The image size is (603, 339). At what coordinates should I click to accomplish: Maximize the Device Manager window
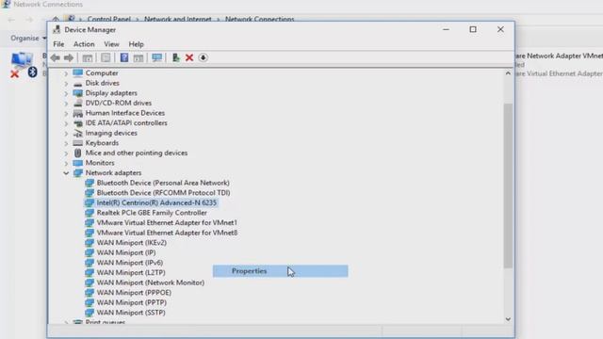(x=473, y=29)
